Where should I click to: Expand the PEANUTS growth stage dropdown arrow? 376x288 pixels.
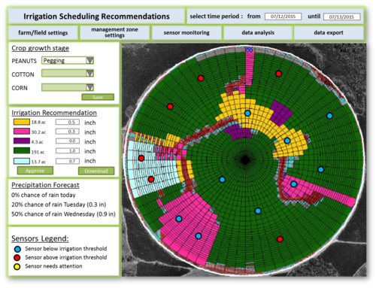[x=89, y=60]
